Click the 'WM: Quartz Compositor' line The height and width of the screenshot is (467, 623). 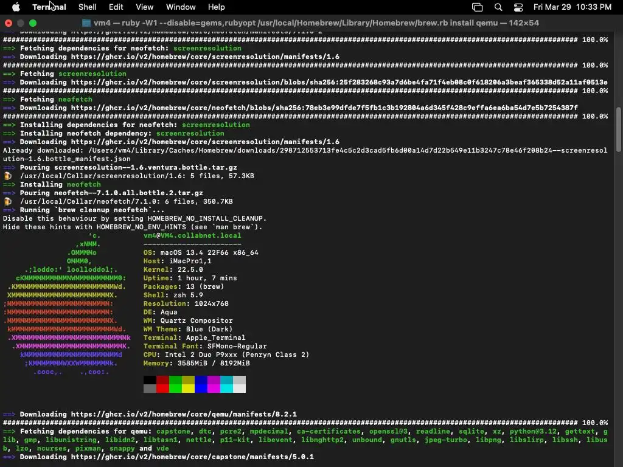(x=189, y=320)
